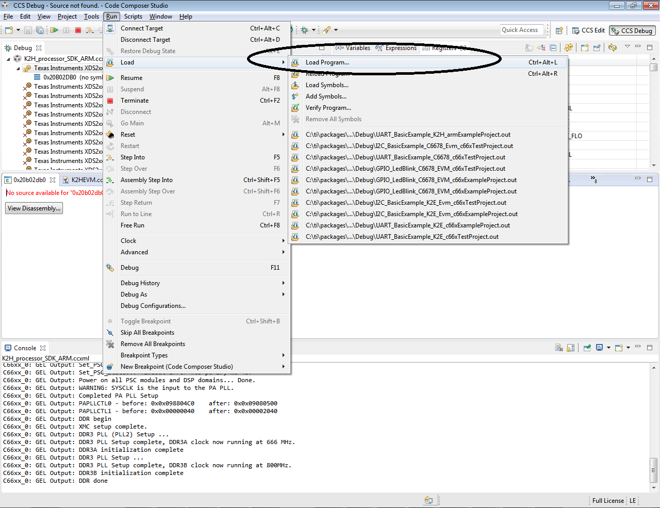Click the Resume green play icon
This screenshot has height=508, width=660.
(54, 30)
